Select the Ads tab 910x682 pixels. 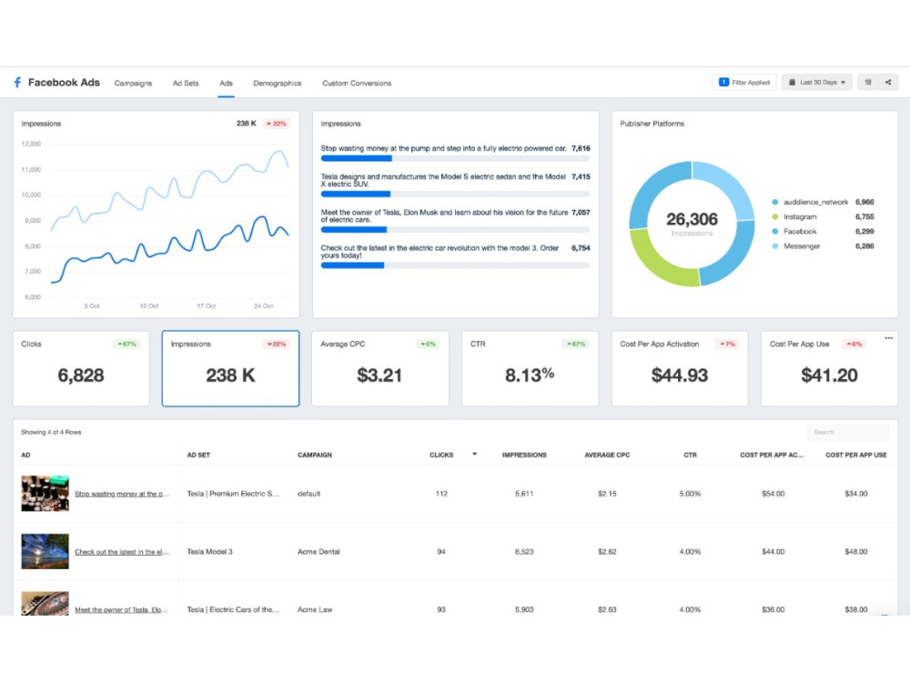(226, 83)
